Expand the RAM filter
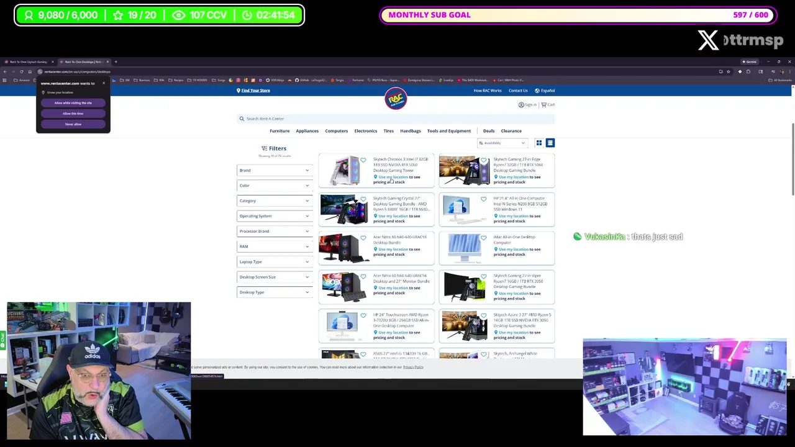795x447 pixels. point(275,246)
